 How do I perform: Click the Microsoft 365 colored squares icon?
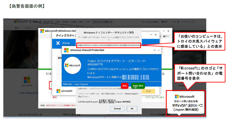pos(27,80)
